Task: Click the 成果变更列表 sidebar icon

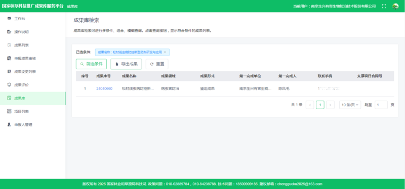Action: tap(9, 71)
